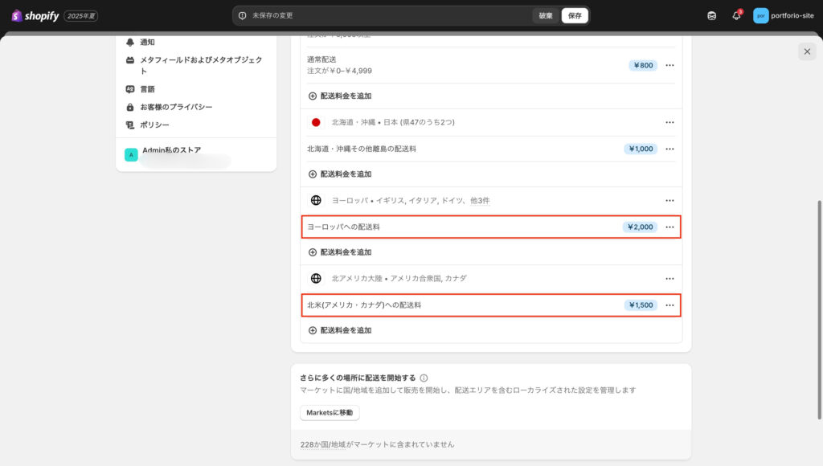Click the globe icon beside 北アメリカ大陸 zone

coord(316,278)
